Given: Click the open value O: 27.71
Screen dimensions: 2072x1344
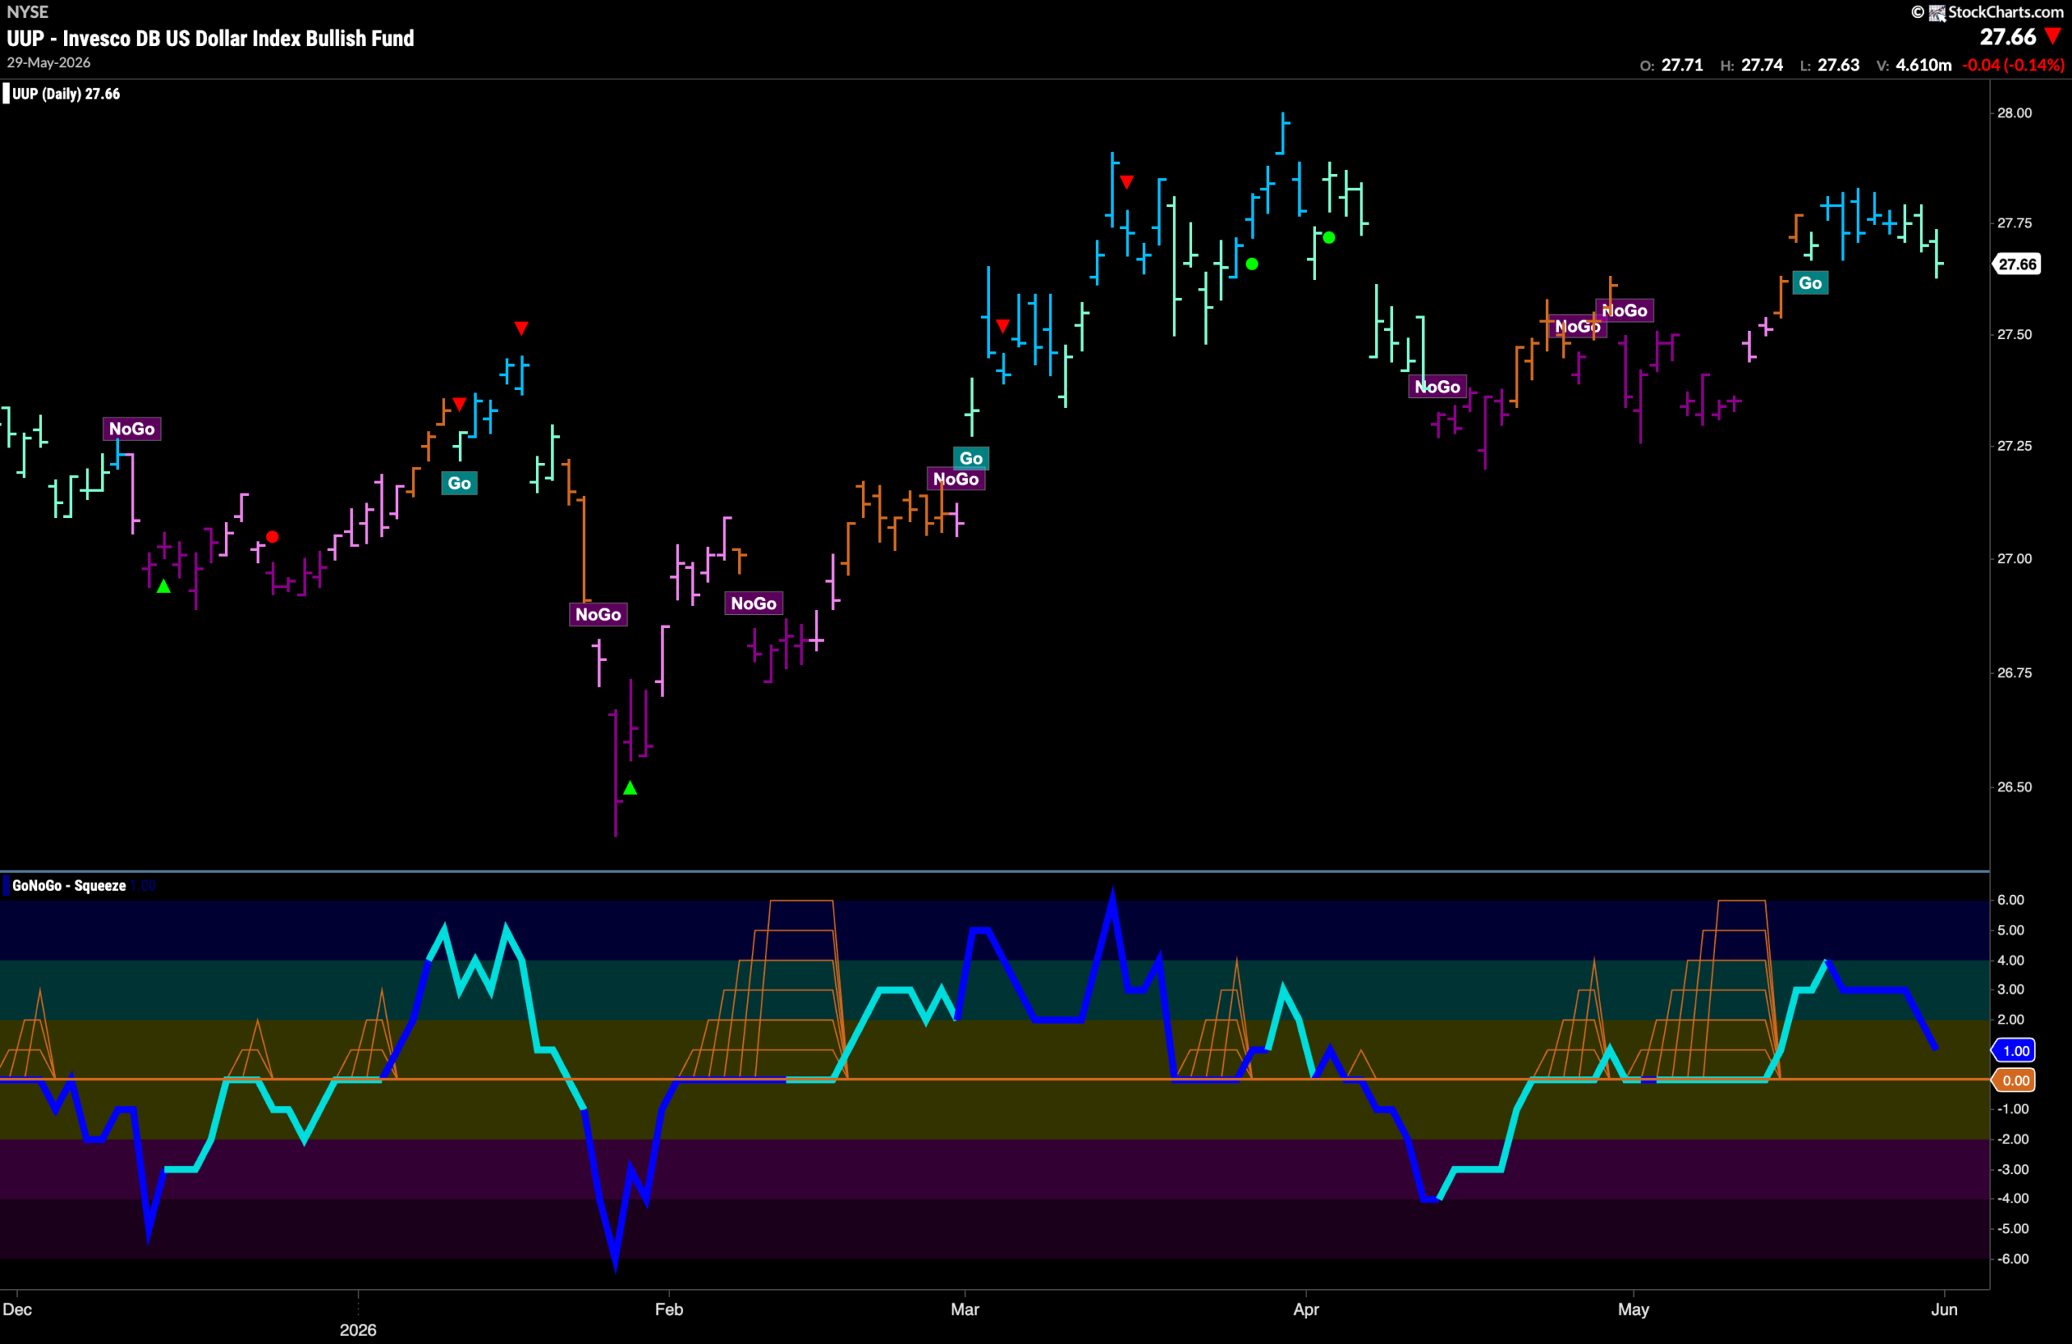Looking at the screenshot, I should [1671, 66].
